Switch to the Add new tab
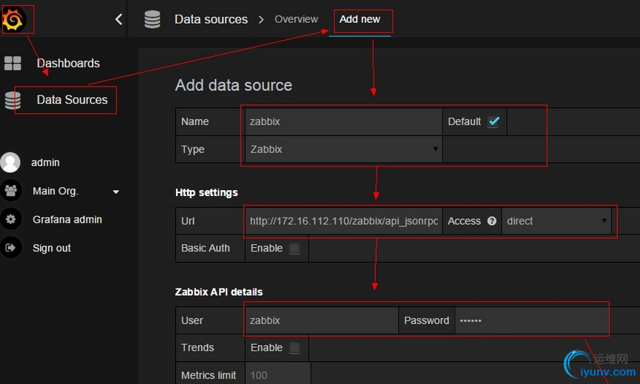640x384 pixels. [x=360, y=19]
